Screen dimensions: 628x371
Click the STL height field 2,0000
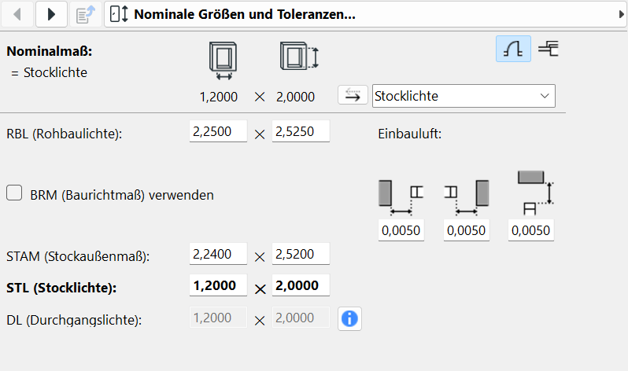(301, 286)
